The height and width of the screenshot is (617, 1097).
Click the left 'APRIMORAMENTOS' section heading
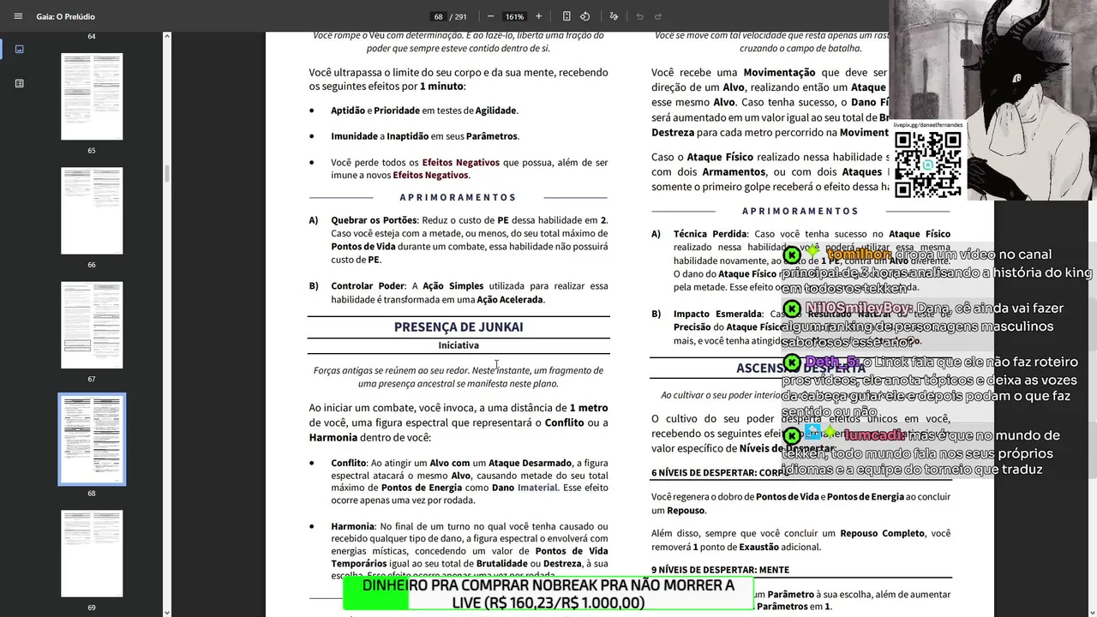[459, 197]
